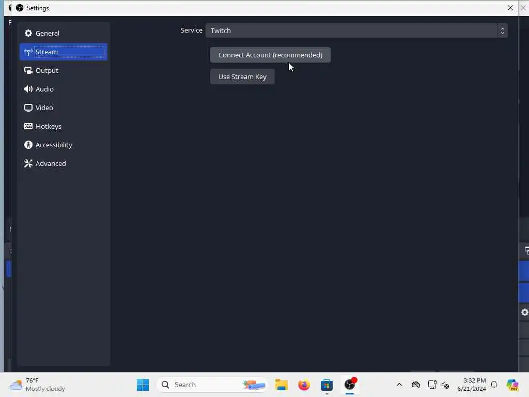Screen dimensions: 529x397
Task: Click the General gear icon
Action: pyautogui.click(x=28, y=33)
